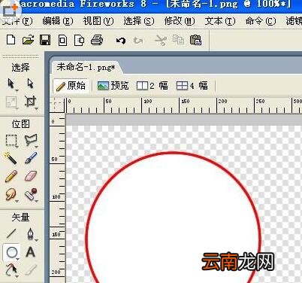The height and width of the screenshot is (283, 302).
Task: Select the Scale tool
Action: point(11,102)
